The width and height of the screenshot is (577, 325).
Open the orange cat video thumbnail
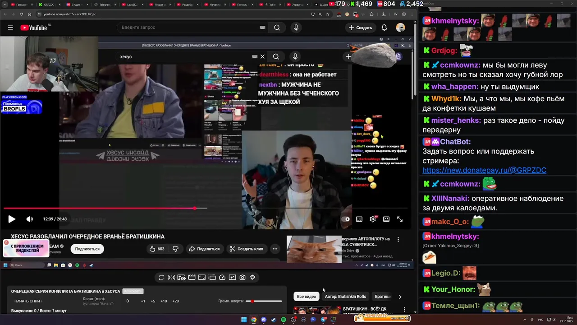[x=314, y=249]
